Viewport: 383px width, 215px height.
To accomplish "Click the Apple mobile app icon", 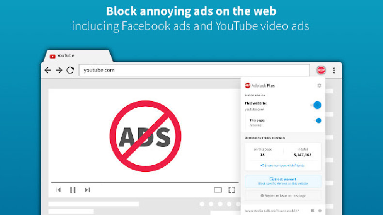I will point(312,210).
